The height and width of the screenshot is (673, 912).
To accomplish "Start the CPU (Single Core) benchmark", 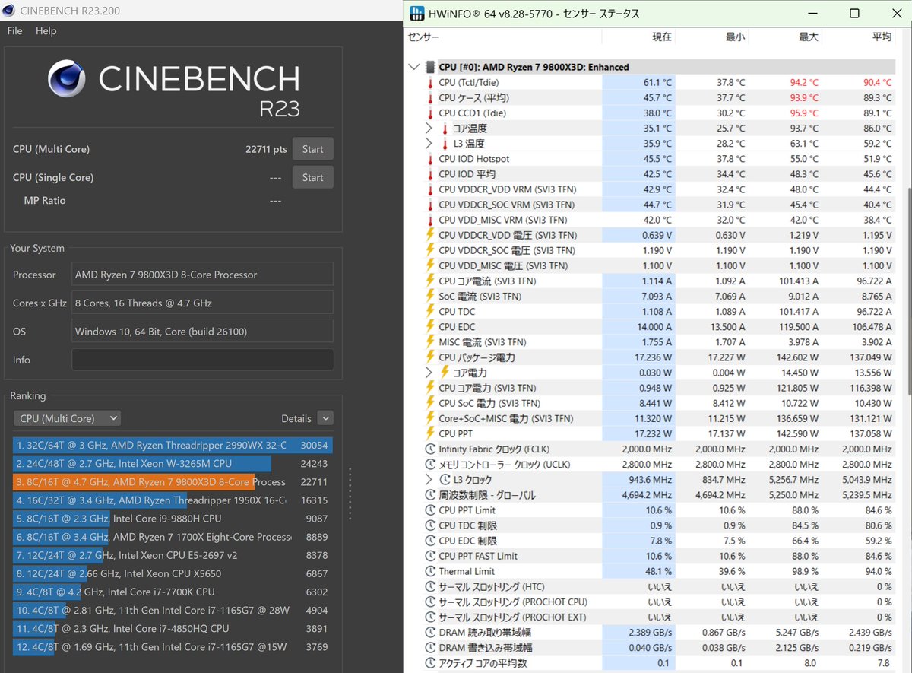I will pos(313,177).
